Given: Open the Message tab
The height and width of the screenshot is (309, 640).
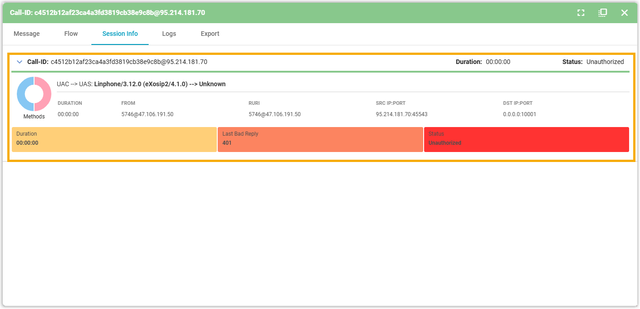Looking at the screenshot, I should point(26,34).
